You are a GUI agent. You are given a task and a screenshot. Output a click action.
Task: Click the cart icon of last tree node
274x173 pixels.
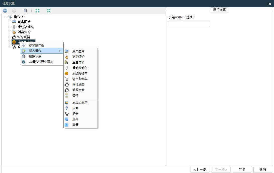tap(14, 47)
